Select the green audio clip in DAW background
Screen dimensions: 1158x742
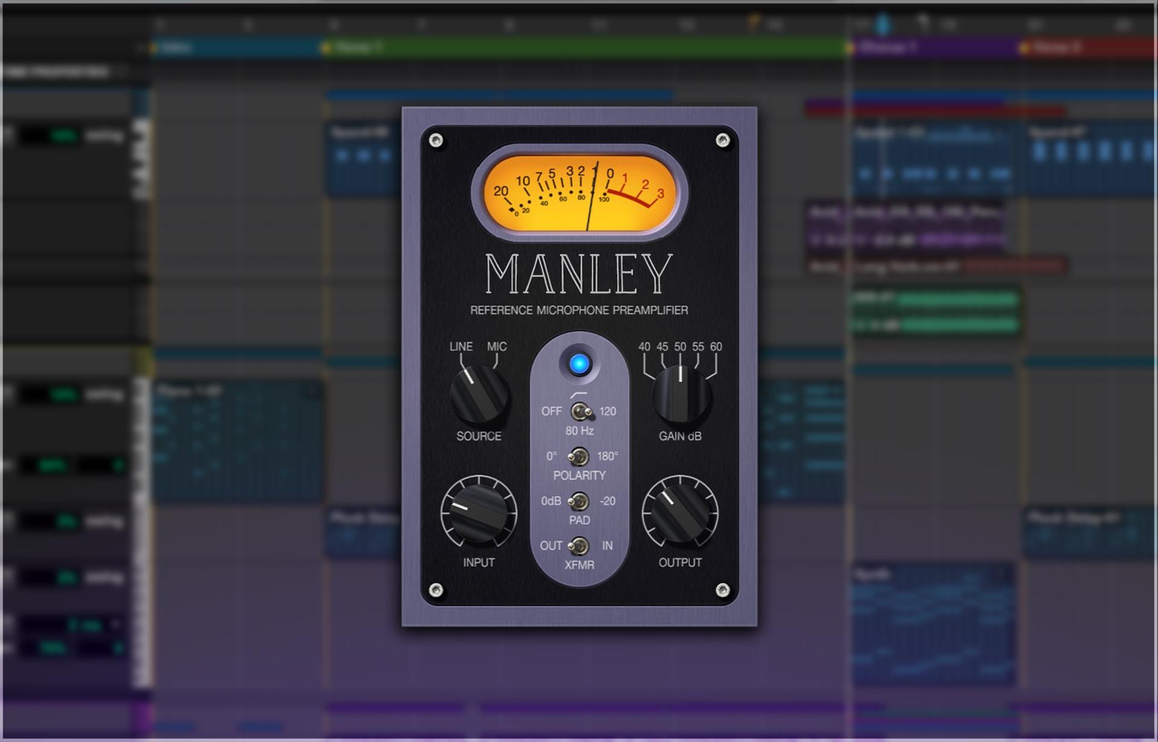click(x=935, y=311)
